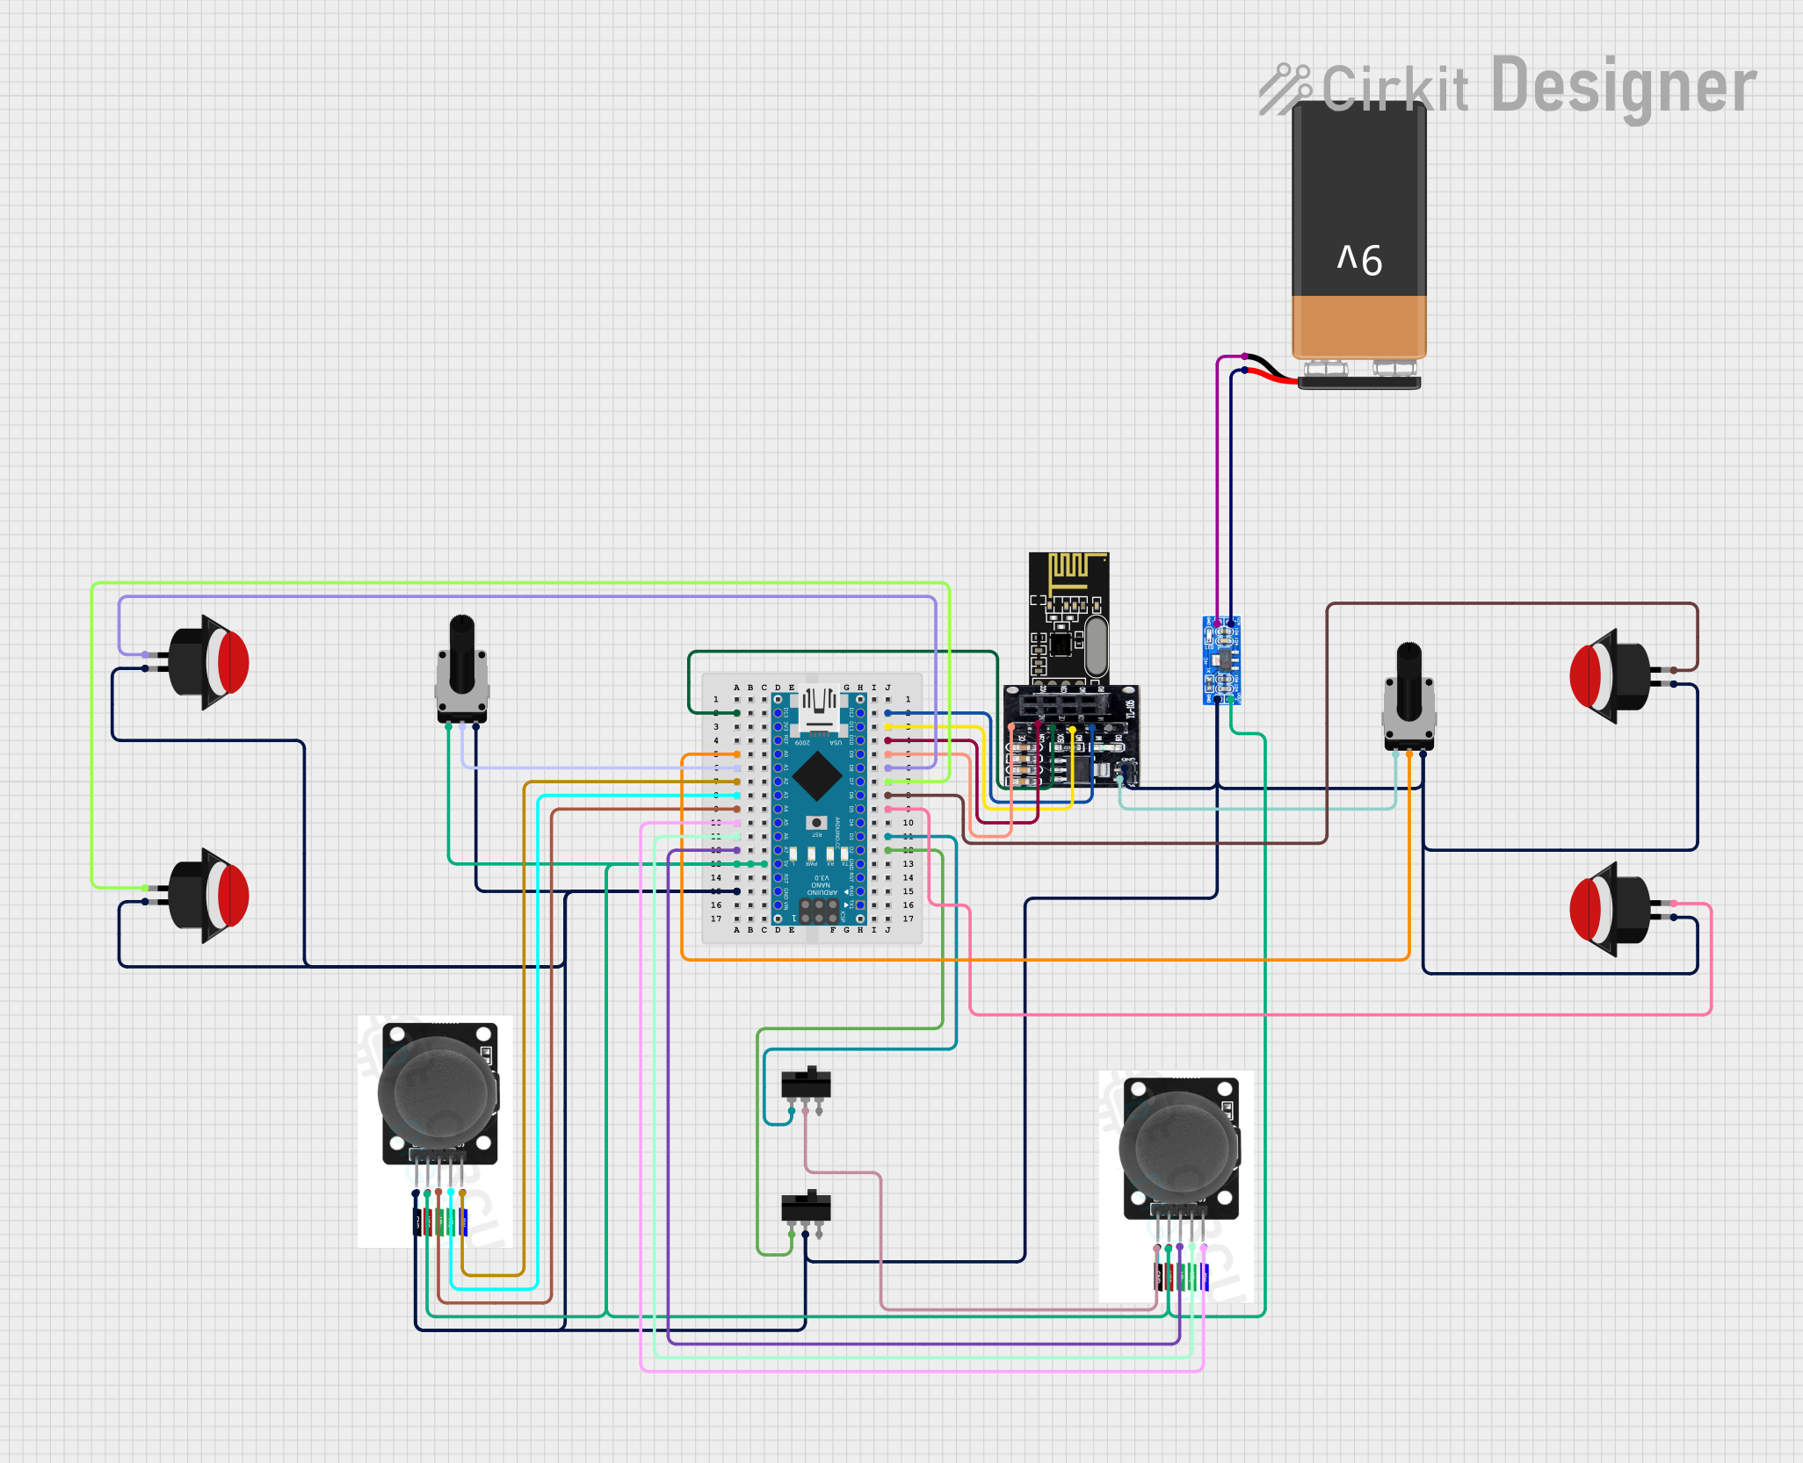The width and height of the screenshot is (1803, 1463).
Task: Select the NRF24L01 adapter base board
Action: pos(1071,736)
